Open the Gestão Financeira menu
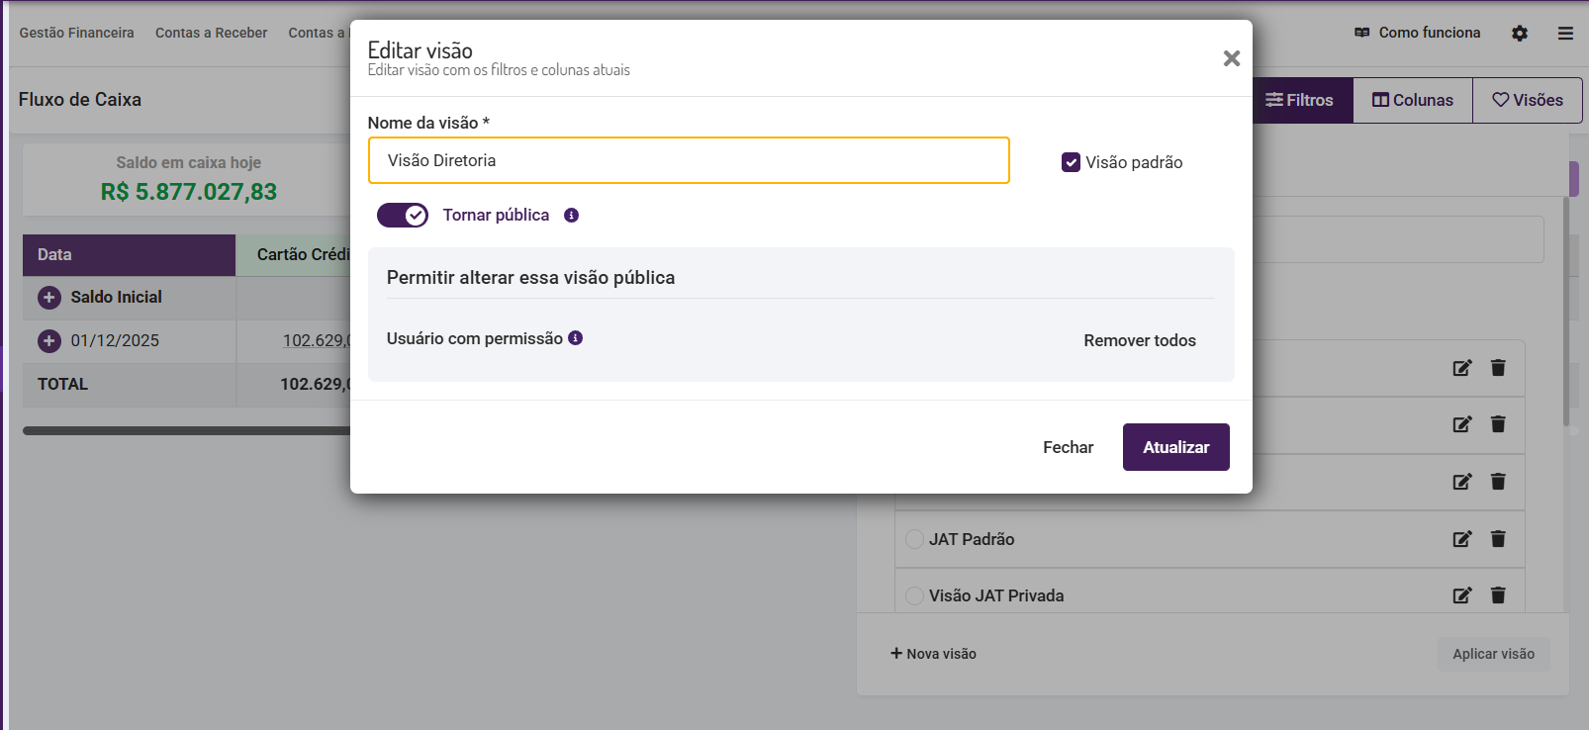 76,34
